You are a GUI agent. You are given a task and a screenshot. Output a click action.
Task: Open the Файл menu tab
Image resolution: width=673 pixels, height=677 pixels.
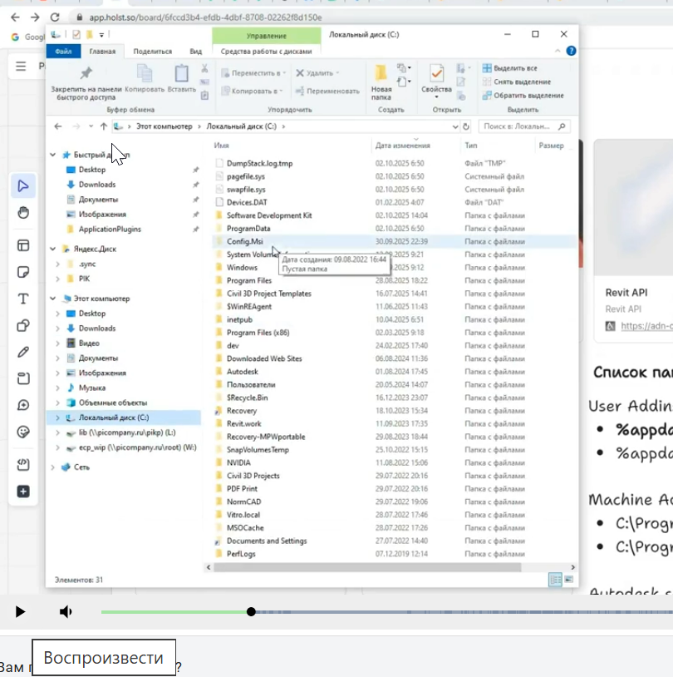point(63,52)
